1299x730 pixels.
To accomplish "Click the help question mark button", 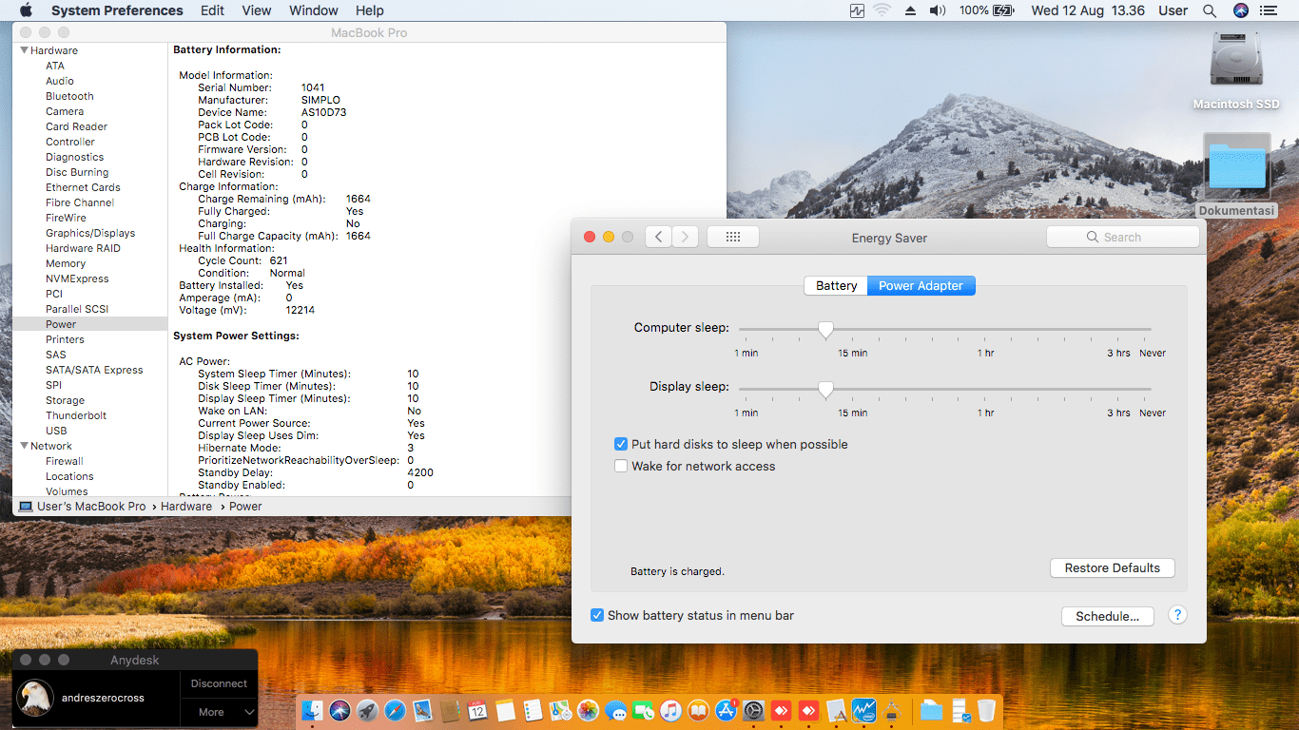I will pos(1177,615).
